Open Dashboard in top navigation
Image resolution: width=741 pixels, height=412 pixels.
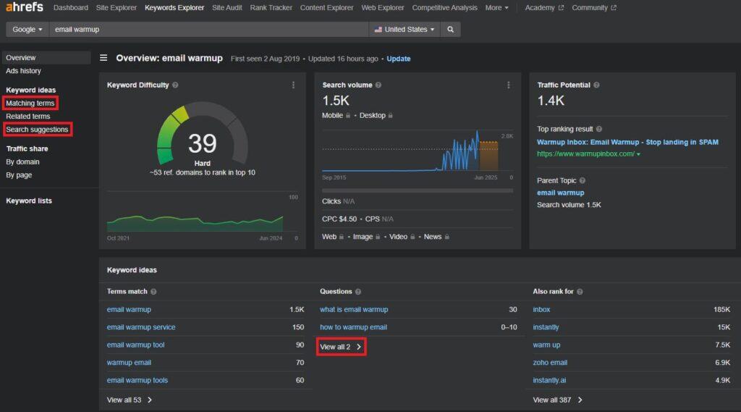[70, 7]
